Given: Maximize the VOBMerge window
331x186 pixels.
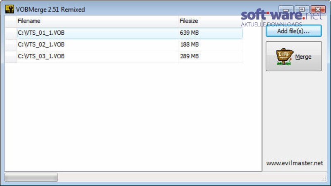Looking at the screenshot, I should point(302,10).
